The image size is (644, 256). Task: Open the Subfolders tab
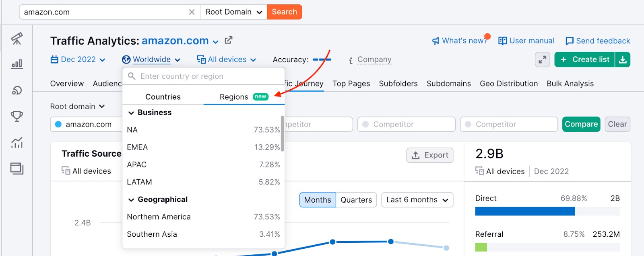point(398,84)
